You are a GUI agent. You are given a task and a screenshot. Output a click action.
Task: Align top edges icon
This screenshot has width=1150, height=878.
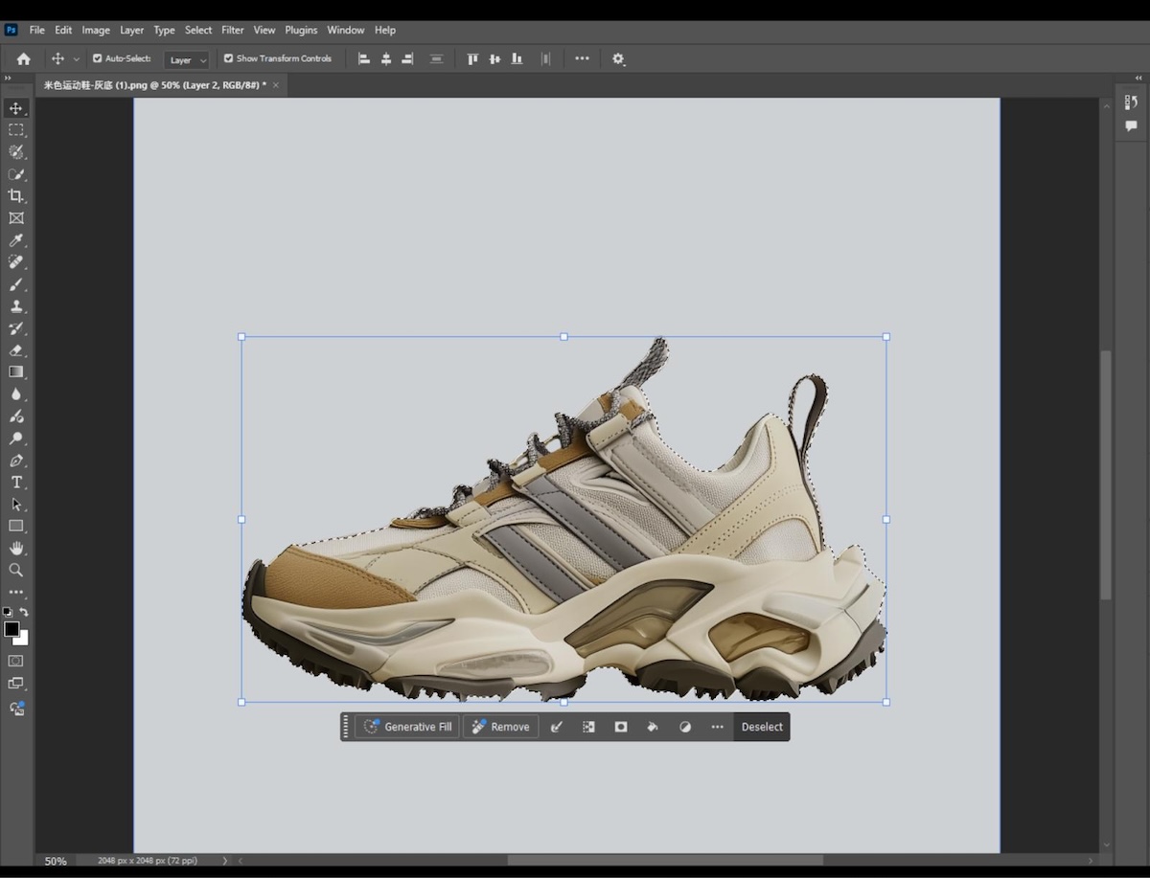tap(472, 58)
